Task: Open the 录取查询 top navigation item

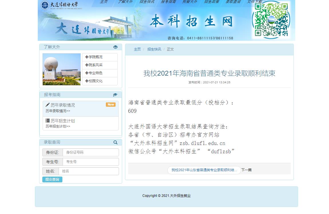Action: [233, 2]
